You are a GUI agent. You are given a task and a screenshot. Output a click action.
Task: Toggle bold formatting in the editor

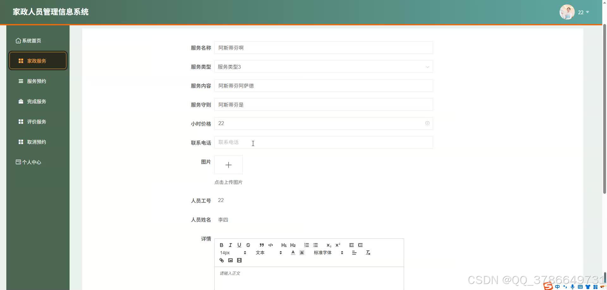tap(221, 245)
